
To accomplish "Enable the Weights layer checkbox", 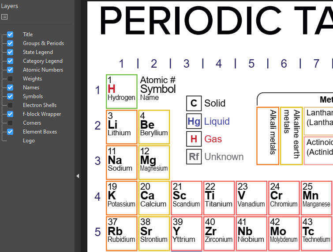I will pos(10,79).
